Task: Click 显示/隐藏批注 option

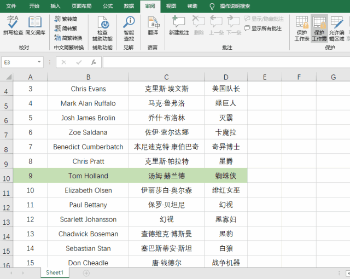Action: click(x=264, y=19)
